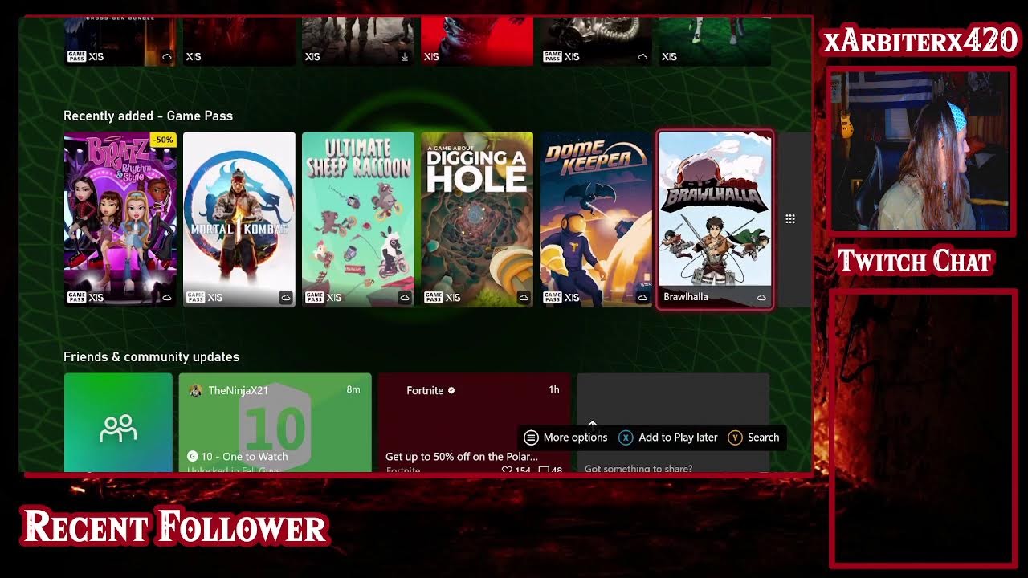This screenshot has height=578, width=1028.
Task: Click the -50% discount badge on Bratz
Action: coord(163,140)
